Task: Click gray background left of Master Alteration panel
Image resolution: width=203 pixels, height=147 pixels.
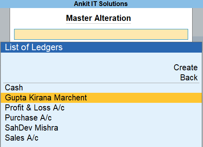Action: coord(5,25)
